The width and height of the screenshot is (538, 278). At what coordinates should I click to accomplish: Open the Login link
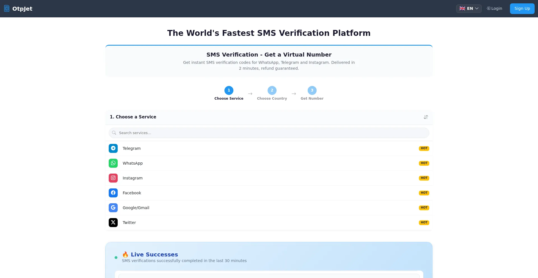coord(494,8)
